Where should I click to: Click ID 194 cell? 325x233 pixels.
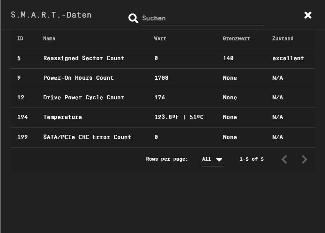coord(22,117)
